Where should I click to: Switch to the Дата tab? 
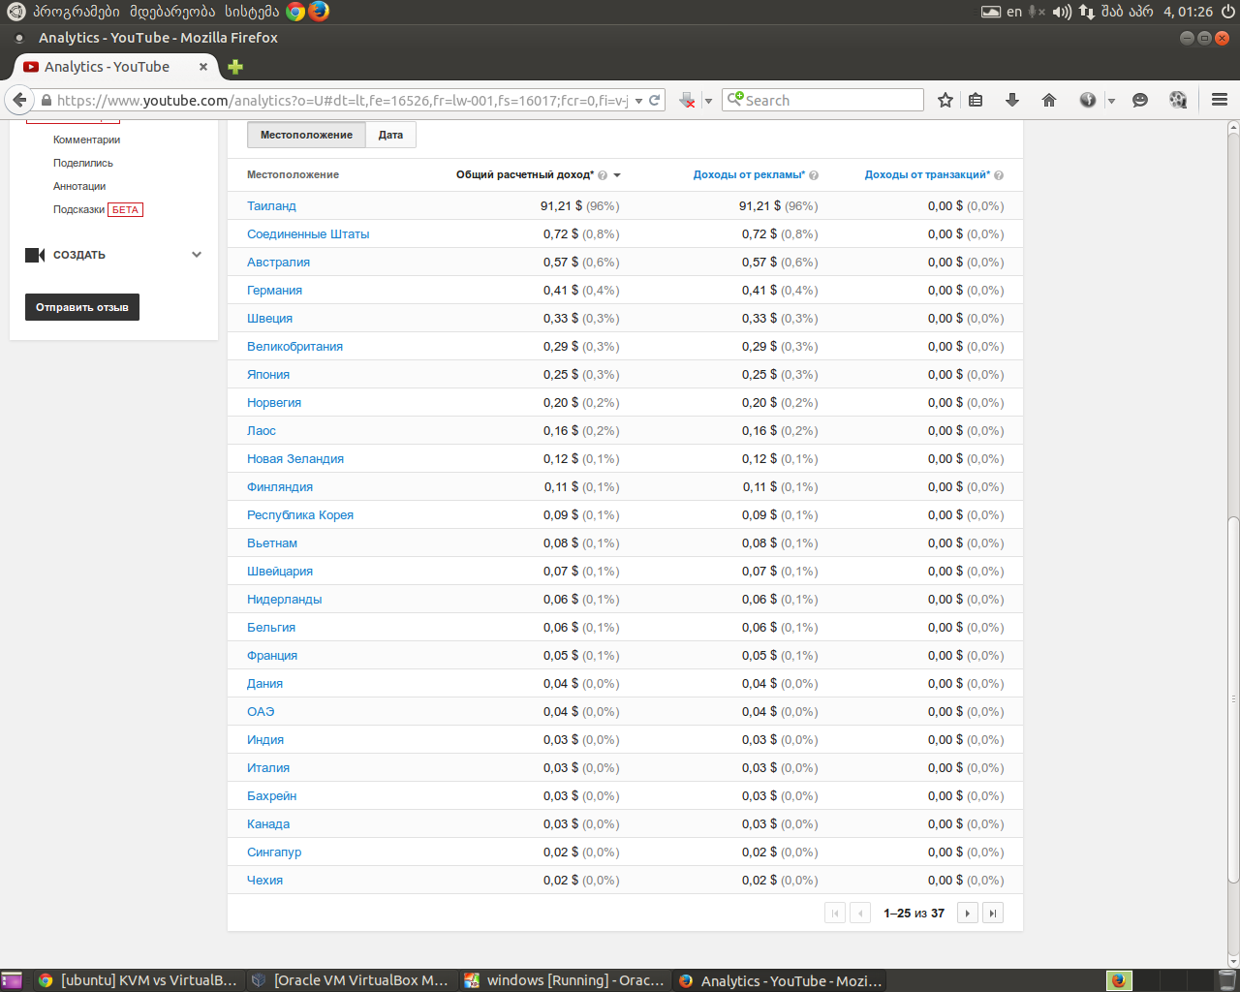390,135
